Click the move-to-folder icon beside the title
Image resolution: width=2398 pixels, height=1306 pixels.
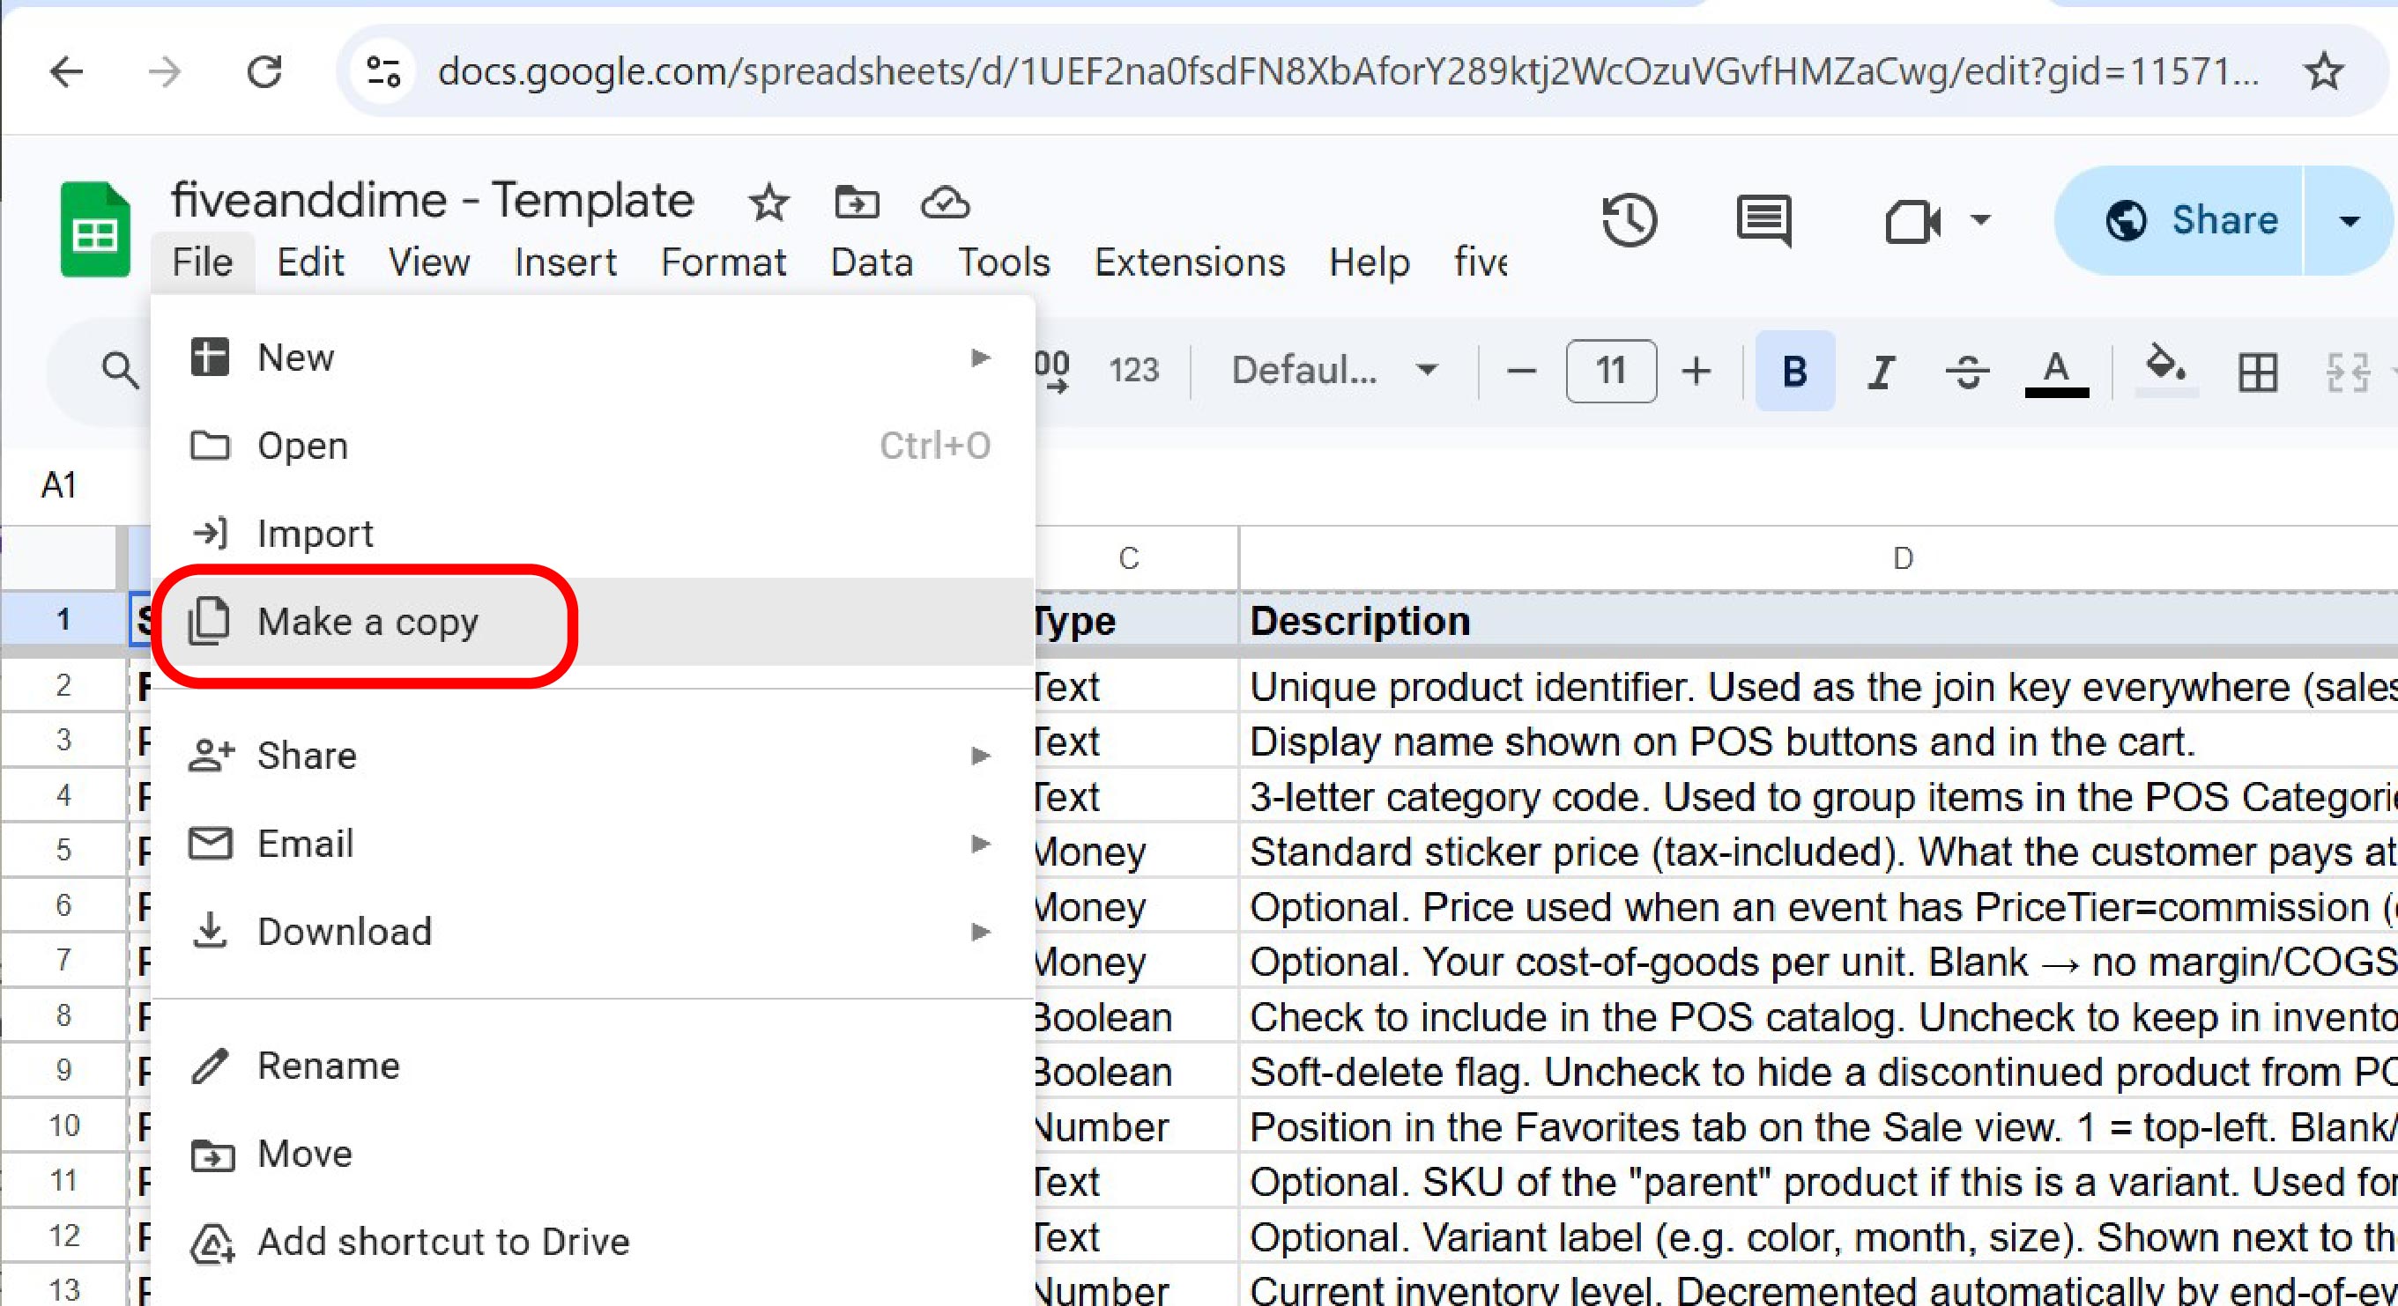coord(857,202)
